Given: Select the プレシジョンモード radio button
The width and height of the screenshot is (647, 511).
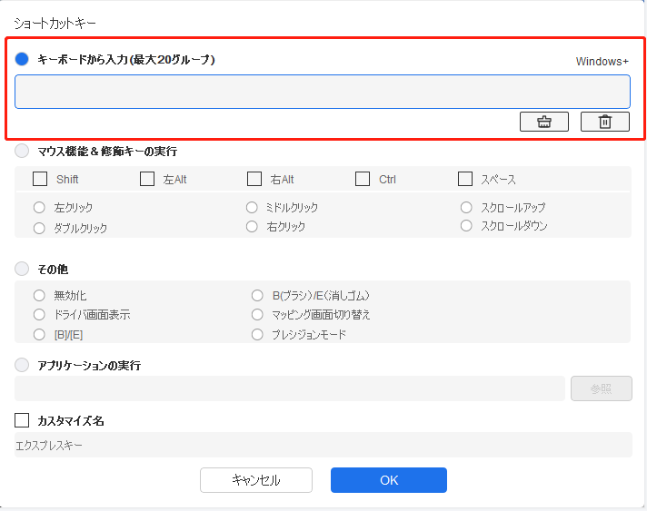Looking at the screenshot, I should [257, 335].
